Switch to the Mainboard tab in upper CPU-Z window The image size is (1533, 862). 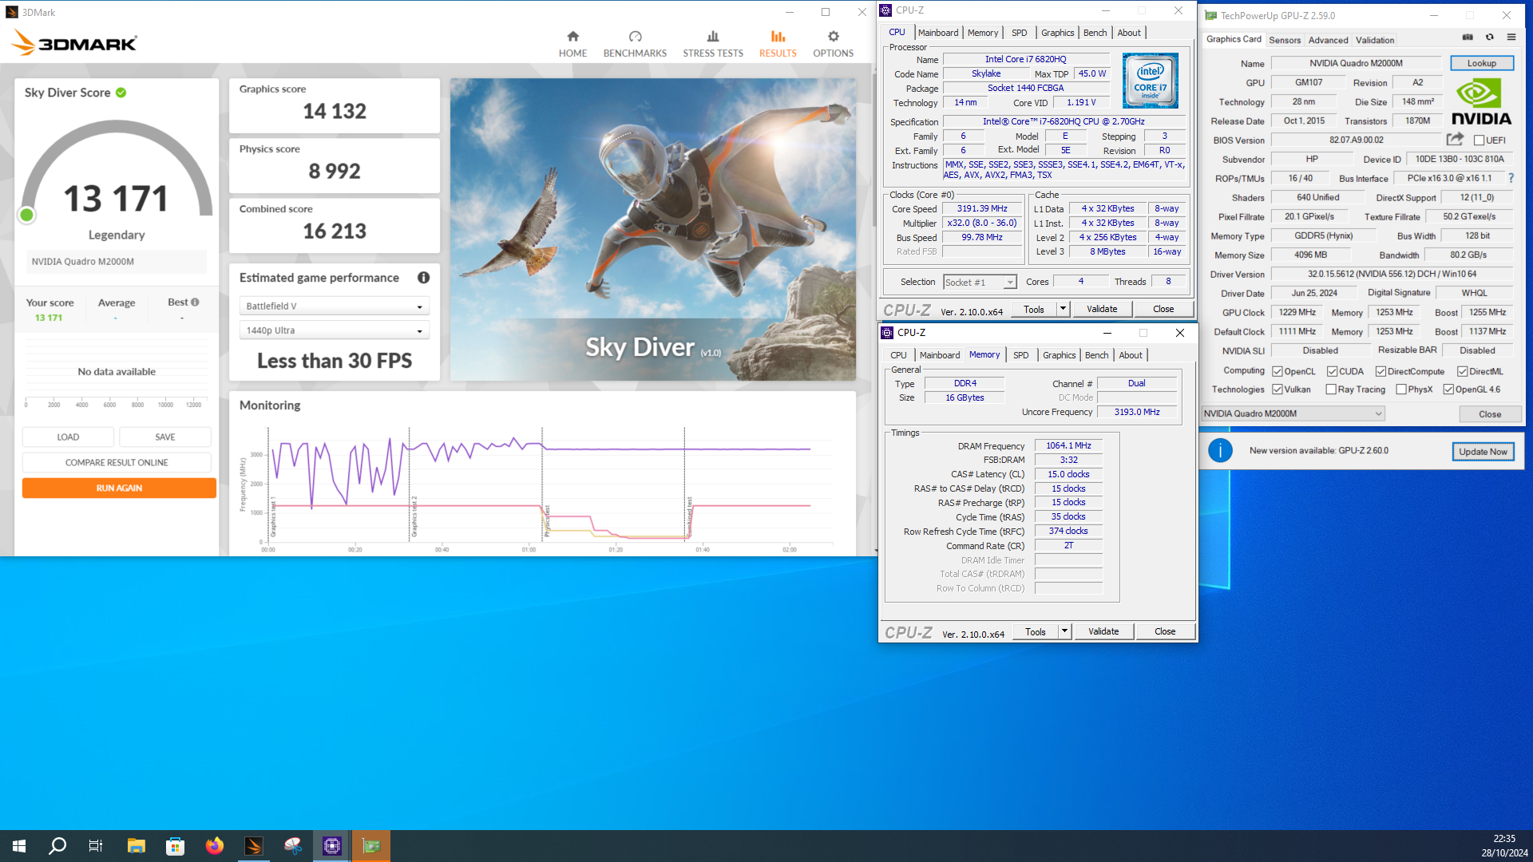938,33
